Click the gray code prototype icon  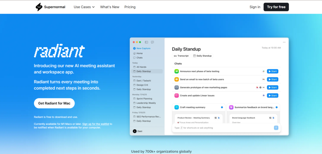(177, 87)
